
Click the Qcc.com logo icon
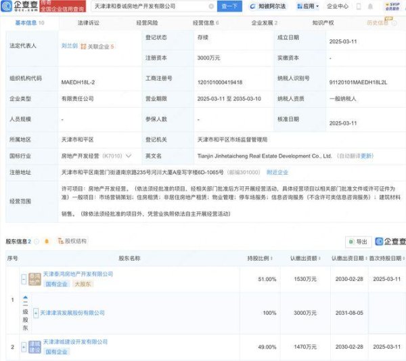6,6
